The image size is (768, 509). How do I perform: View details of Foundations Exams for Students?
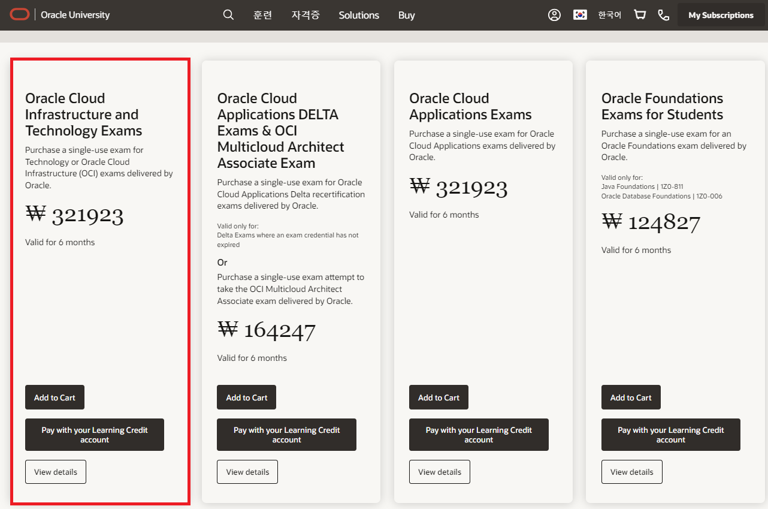tap(632, 472)
